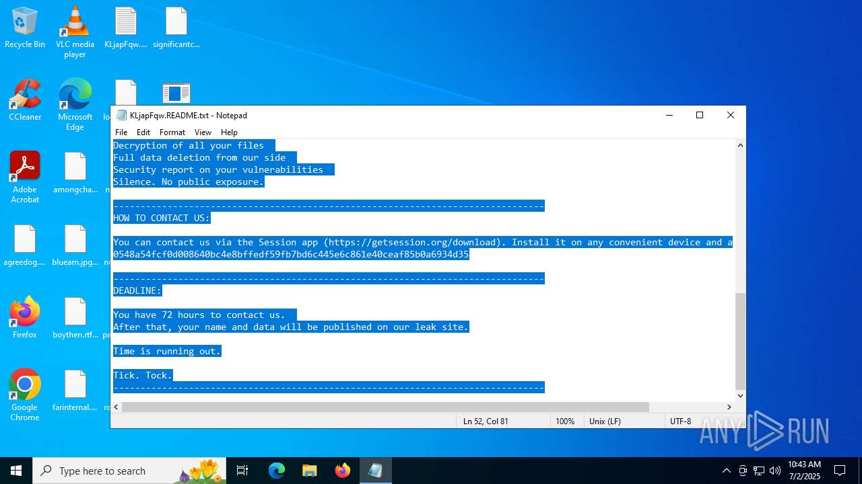Image resolution: width=862 pixels, height=484 pixels.
Task: Select the blueam.jpg desktop file
Action: 75,246
